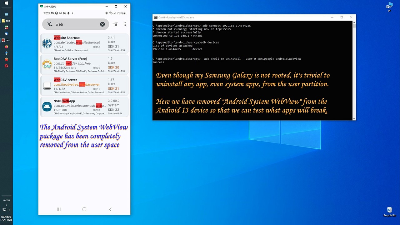The image size is (400, 225).
Task: Expand the taskbar right-arrow chevron
Action: (x=9, y=210)
